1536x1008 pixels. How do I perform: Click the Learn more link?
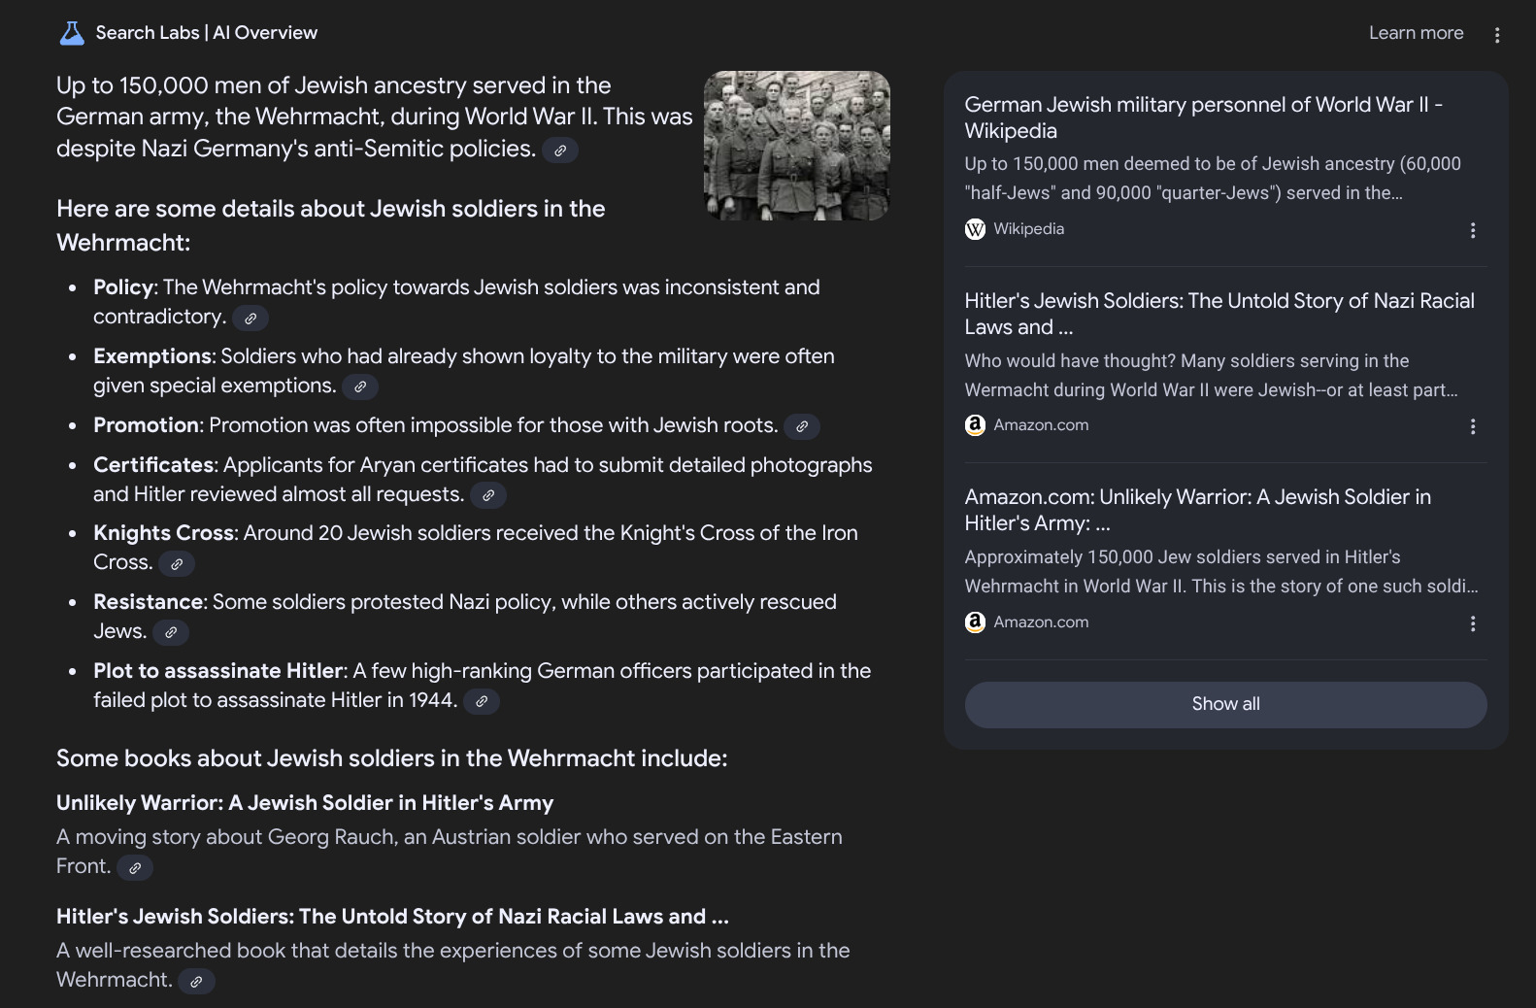point(1416,33)
